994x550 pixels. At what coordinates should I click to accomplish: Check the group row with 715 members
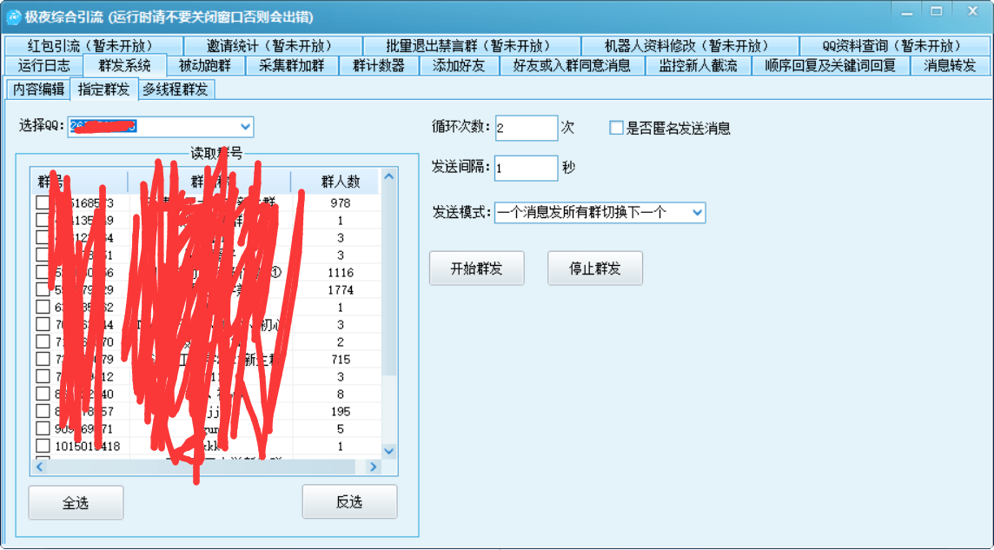pyautogui.click(x=43, y=359)
